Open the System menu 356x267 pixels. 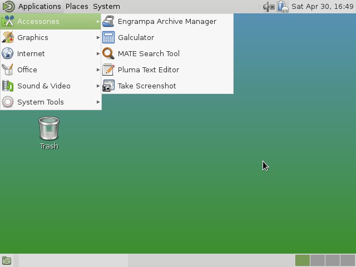(x=106, y=6)
